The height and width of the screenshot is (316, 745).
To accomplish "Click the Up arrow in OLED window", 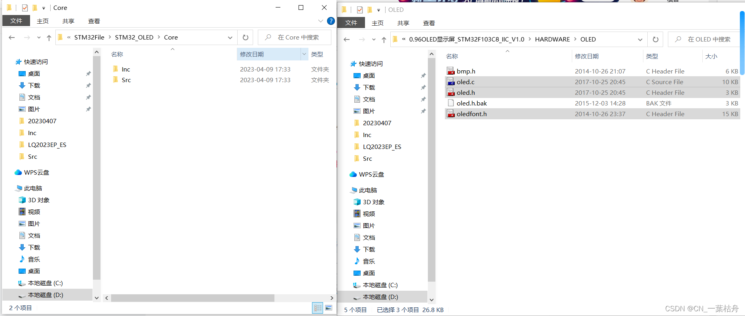I will point(384,39).
